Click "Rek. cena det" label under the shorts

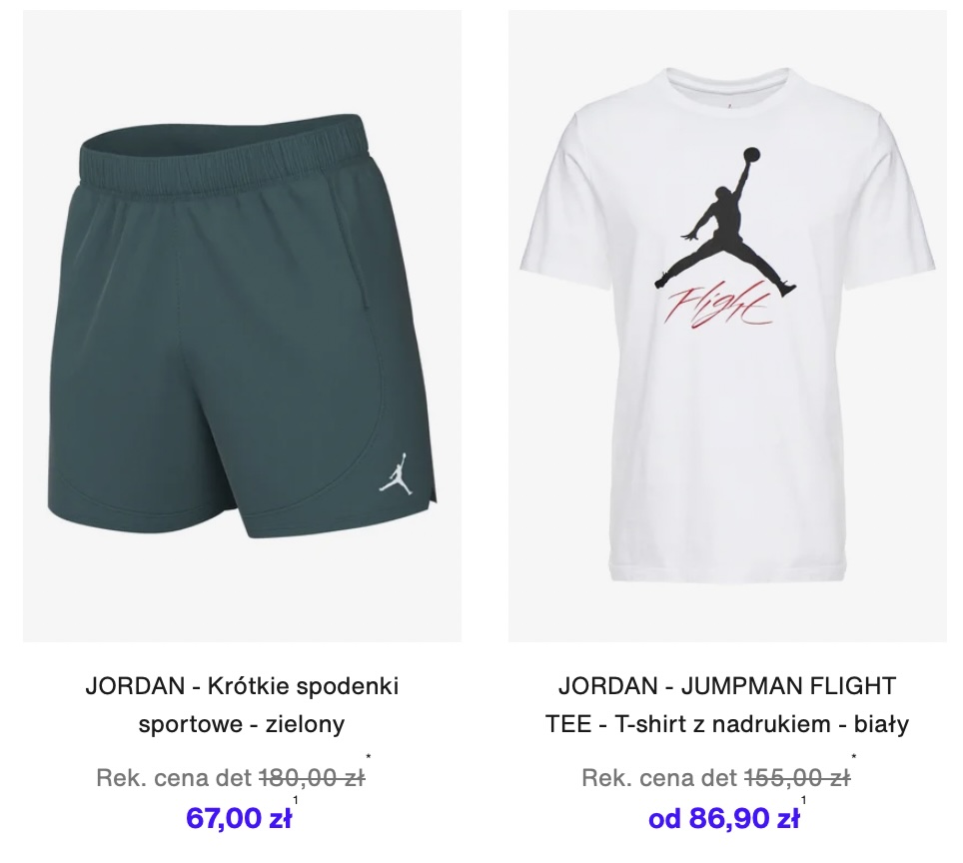click(x=175, y=778)
